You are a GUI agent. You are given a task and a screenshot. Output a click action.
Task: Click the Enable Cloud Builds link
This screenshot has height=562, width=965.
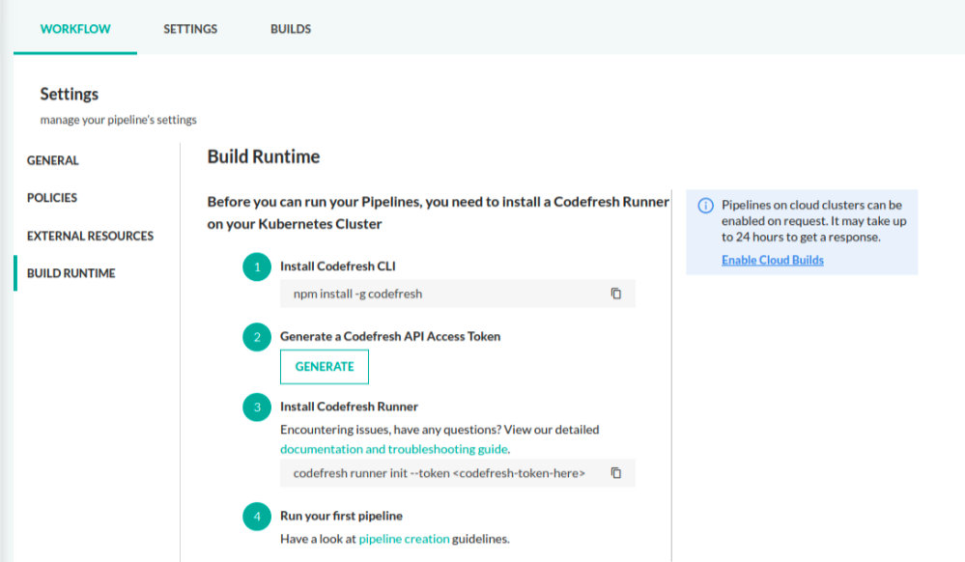click(x=773, y=261)
